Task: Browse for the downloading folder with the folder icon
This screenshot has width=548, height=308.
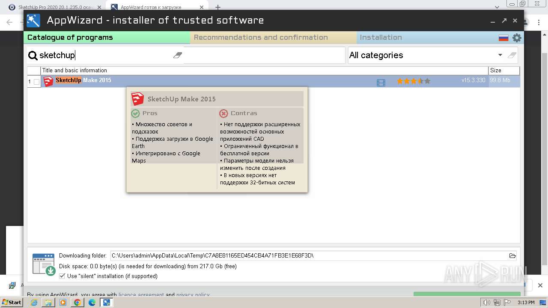Action: pyautogui.click(x=512, y=256)
